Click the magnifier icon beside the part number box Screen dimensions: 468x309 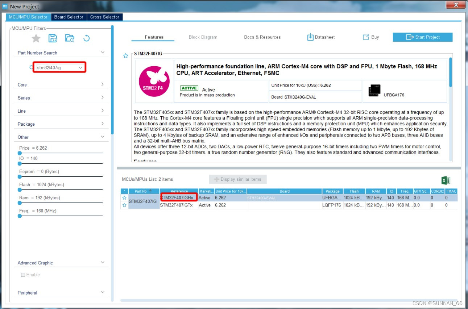point(31,67)
